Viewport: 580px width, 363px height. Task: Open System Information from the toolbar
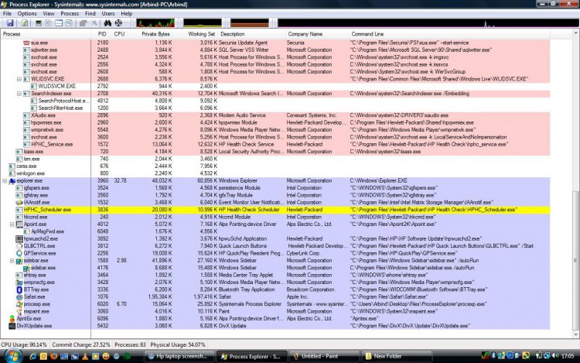pos(39,23)
